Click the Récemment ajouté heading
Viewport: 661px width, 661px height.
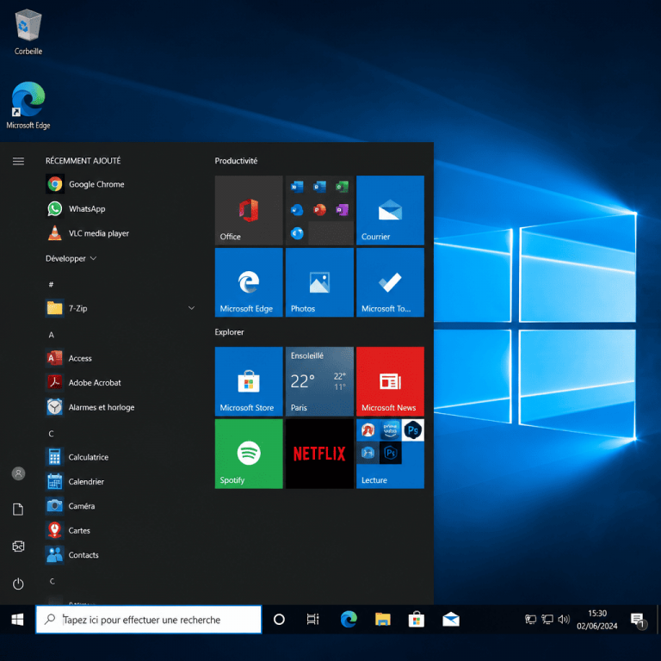[x=83, y=161]
